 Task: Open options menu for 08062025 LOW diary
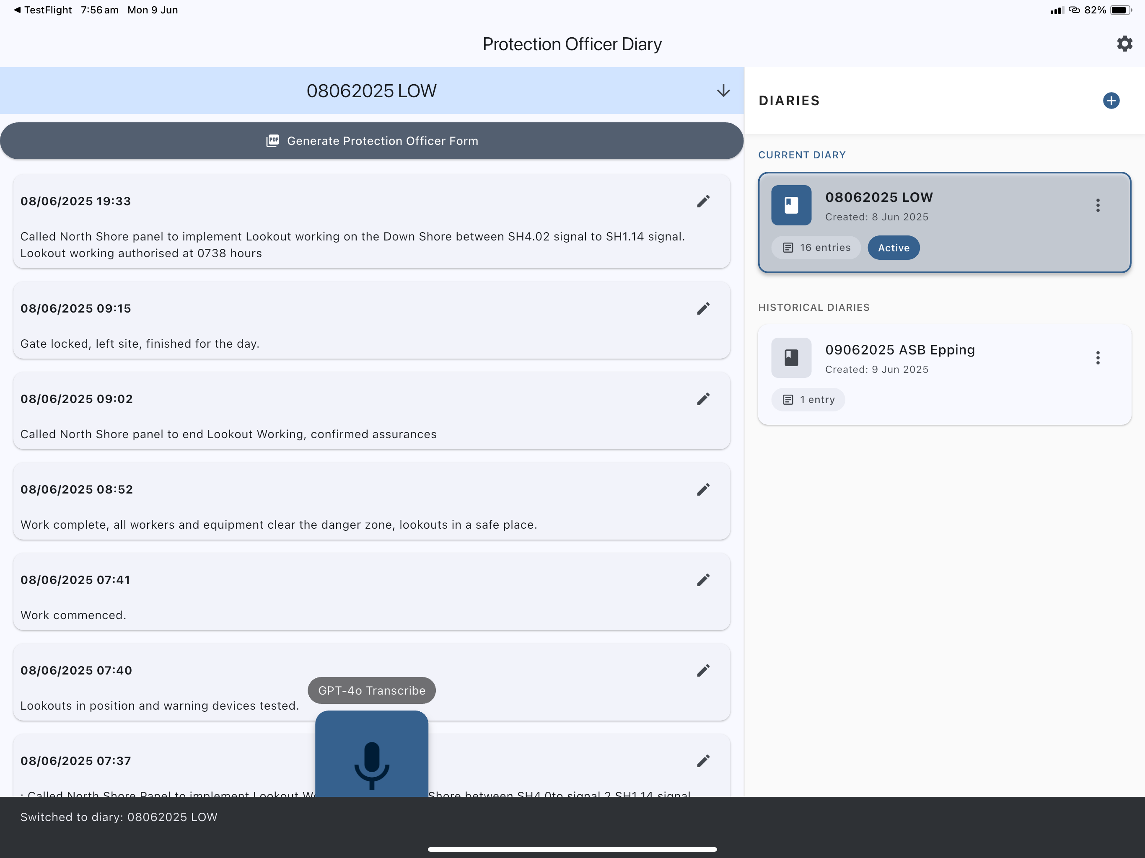point(1097,205)
